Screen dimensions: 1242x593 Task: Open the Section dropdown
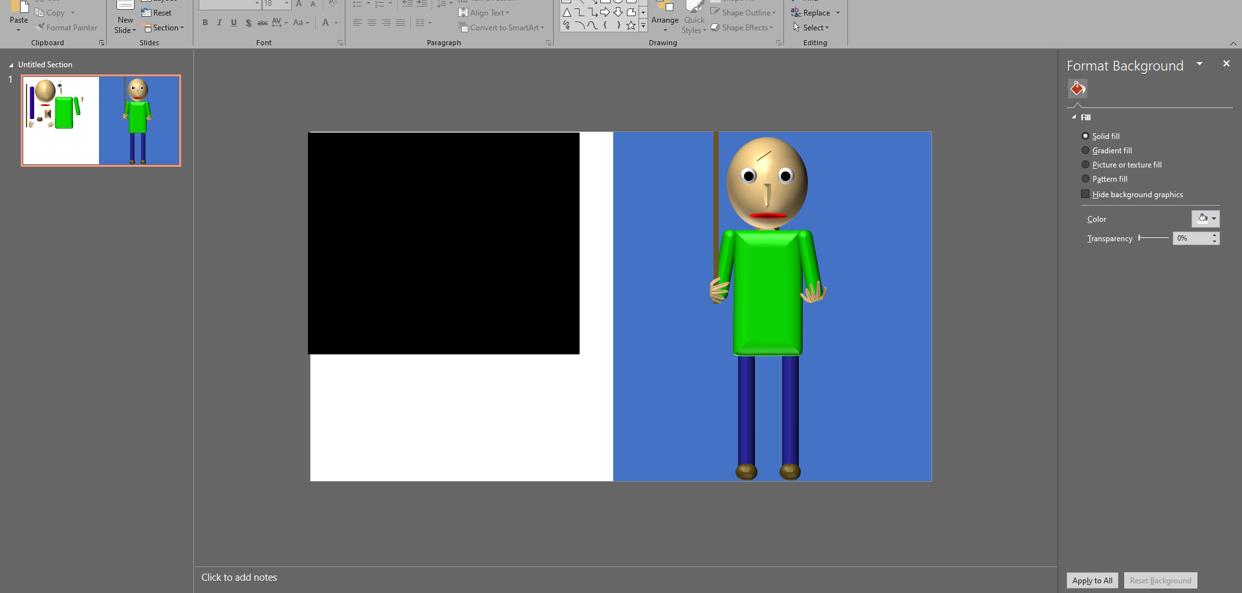point(164,27)
